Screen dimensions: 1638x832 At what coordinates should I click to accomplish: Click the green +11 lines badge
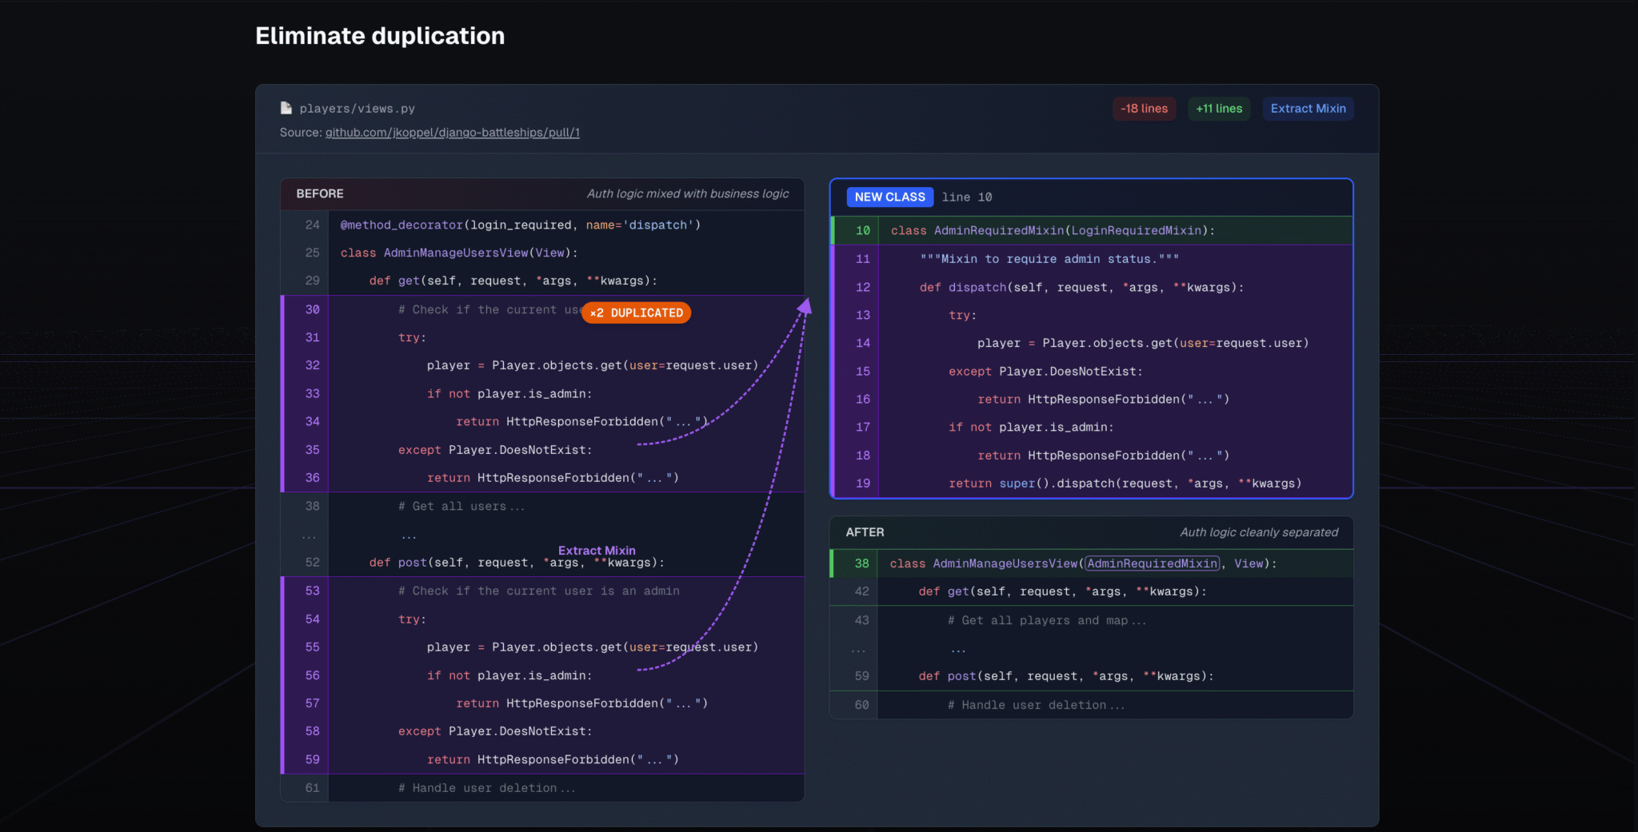[1219, 109]
